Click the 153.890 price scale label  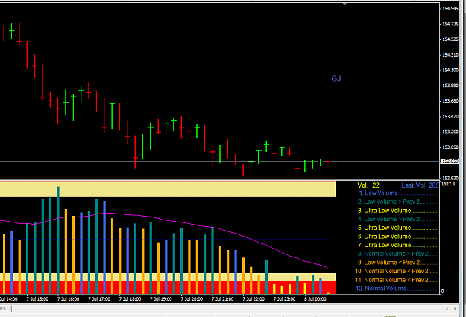(450, 86)
